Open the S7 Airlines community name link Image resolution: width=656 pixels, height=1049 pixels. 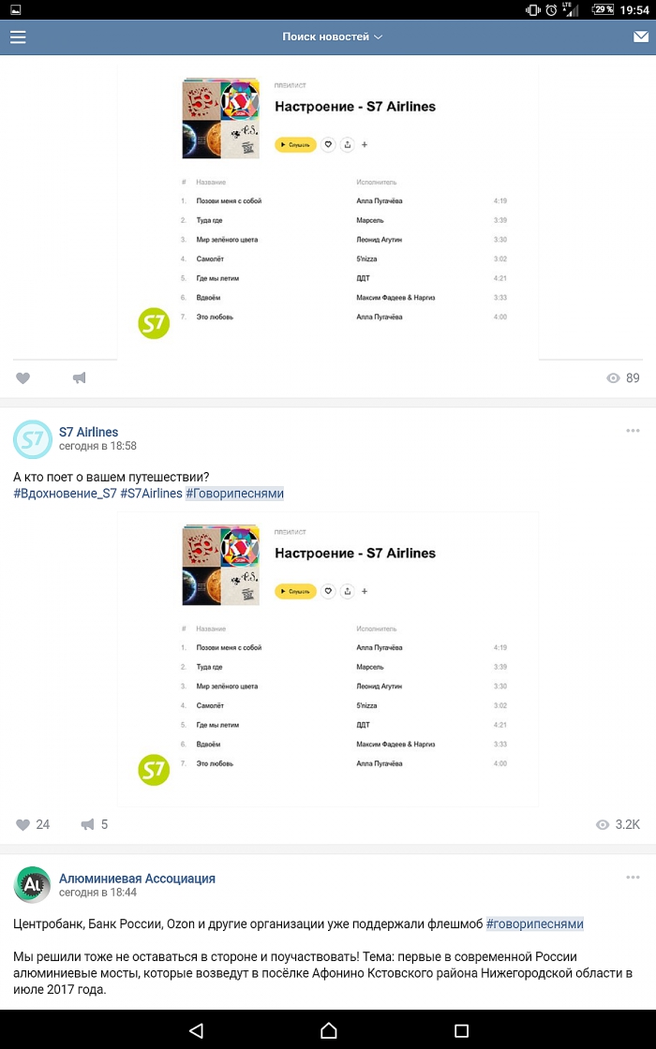[x=89, y=432]
